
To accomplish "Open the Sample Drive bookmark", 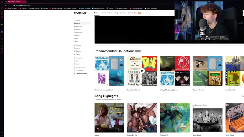I will point(56,8).
